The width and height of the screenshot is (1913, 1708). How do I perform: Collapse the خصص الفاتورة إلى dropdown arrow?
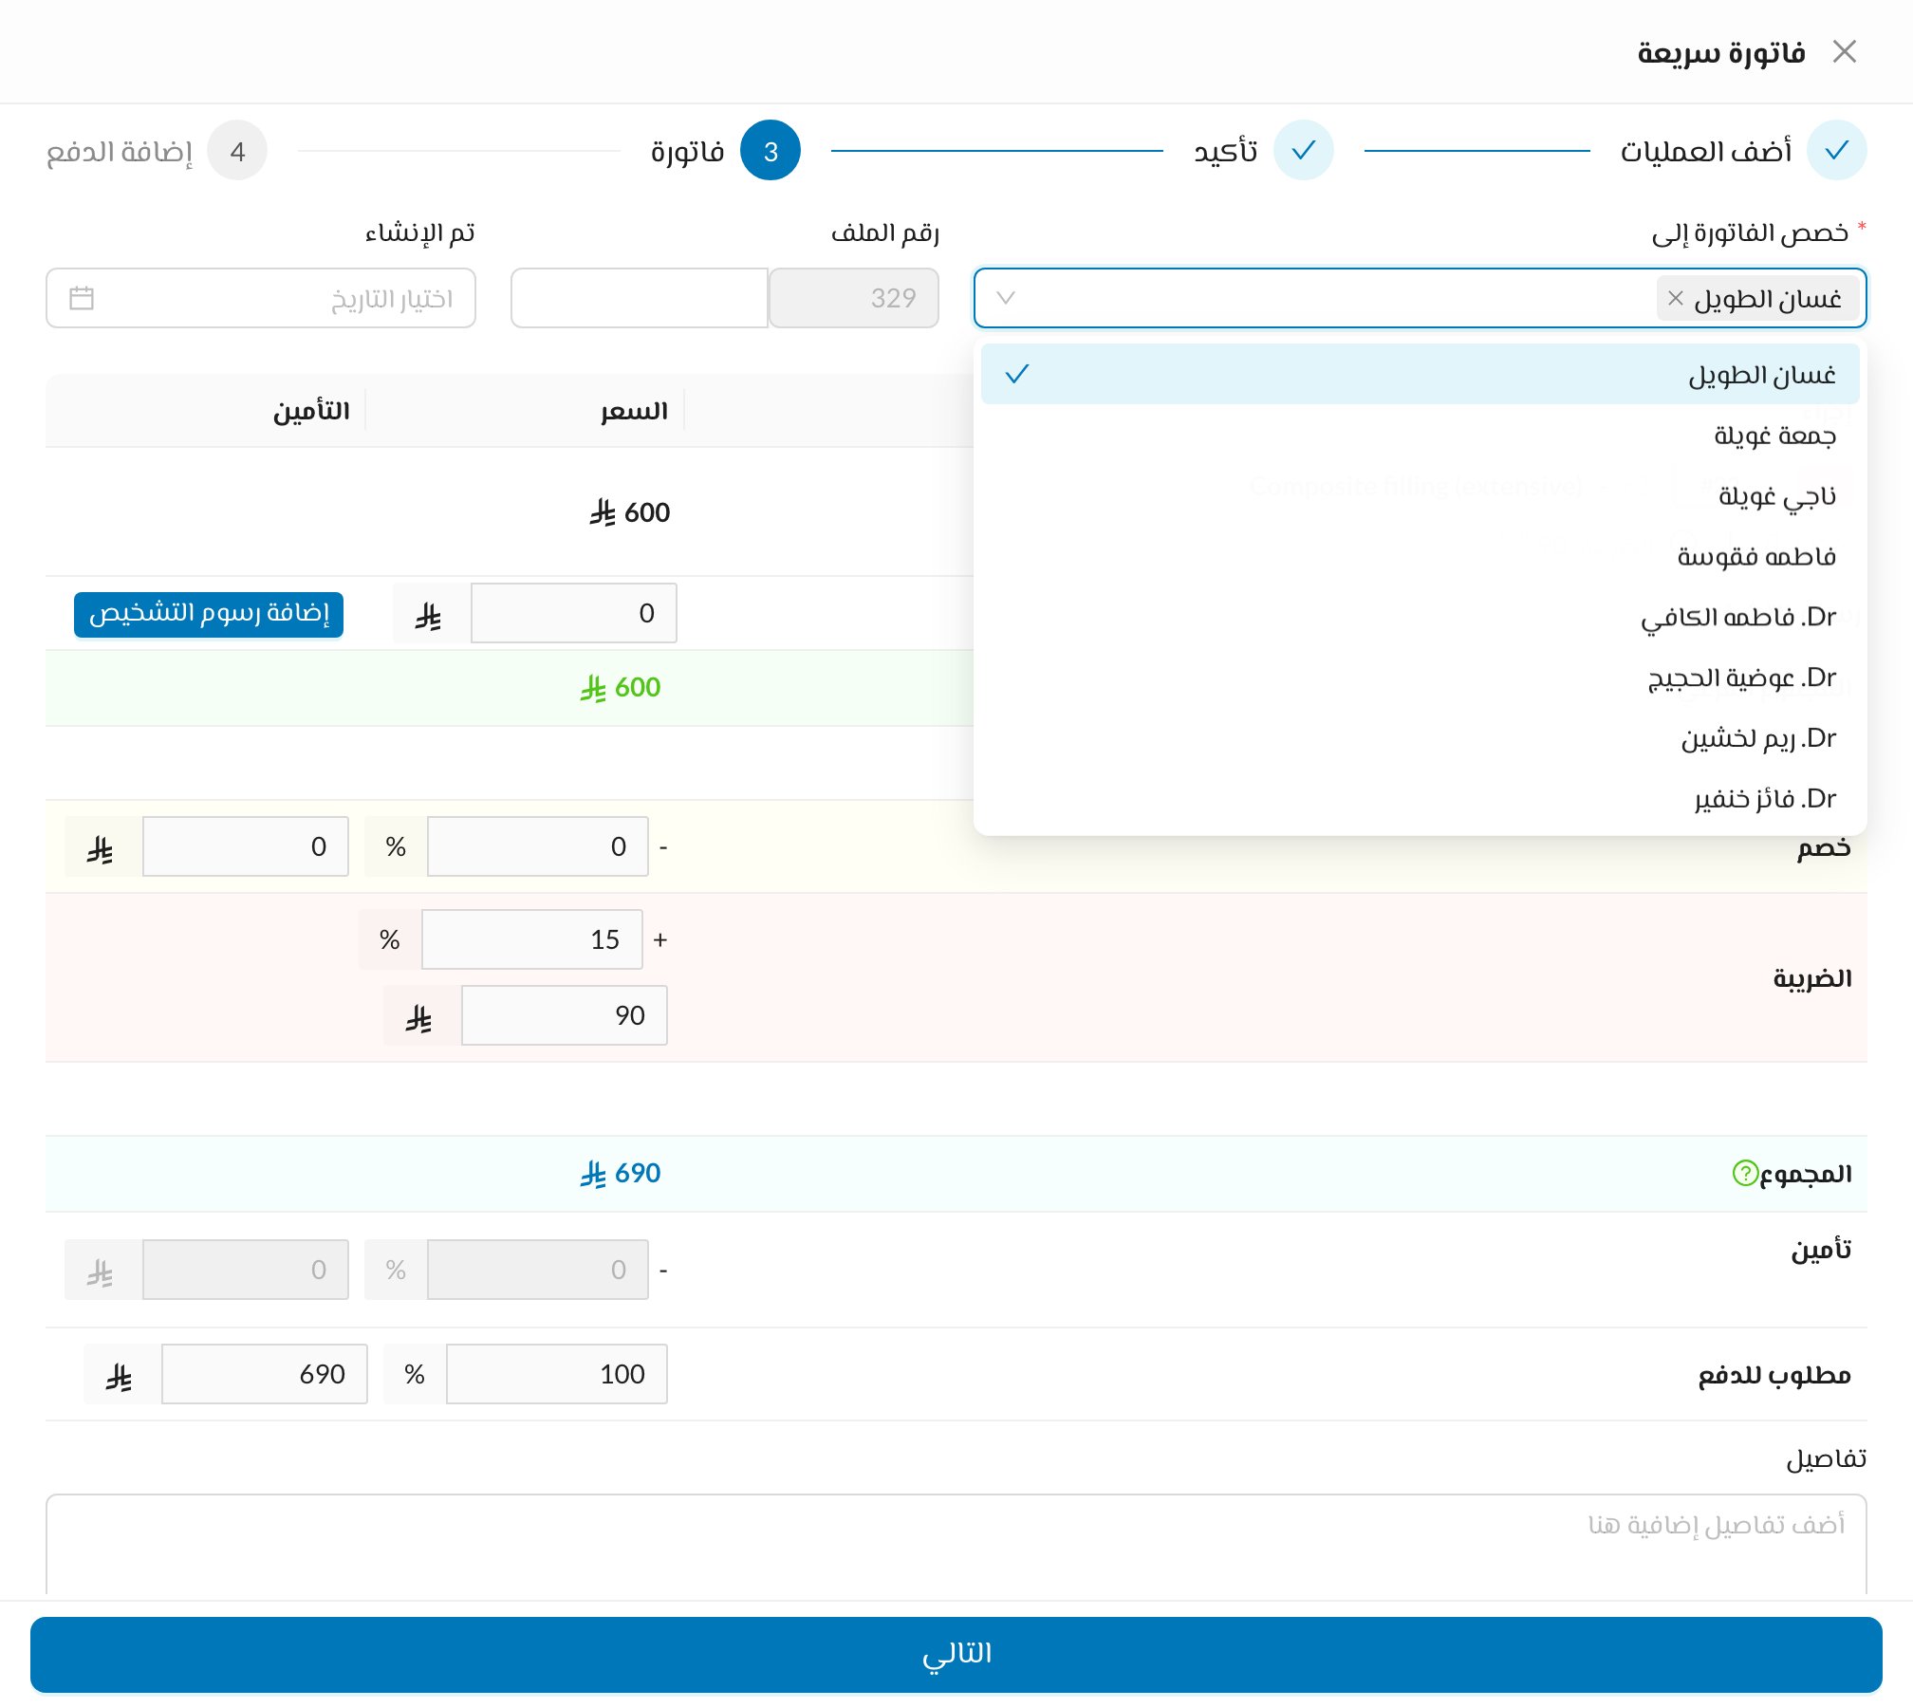tap(1006, 298)
